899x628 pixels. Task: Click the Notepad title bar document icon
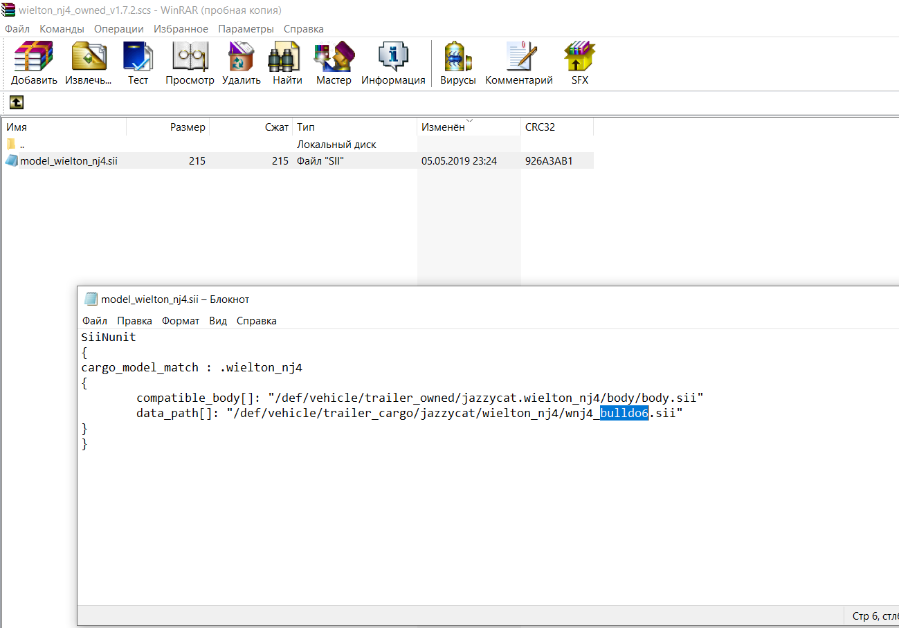[x=90, y=299]
